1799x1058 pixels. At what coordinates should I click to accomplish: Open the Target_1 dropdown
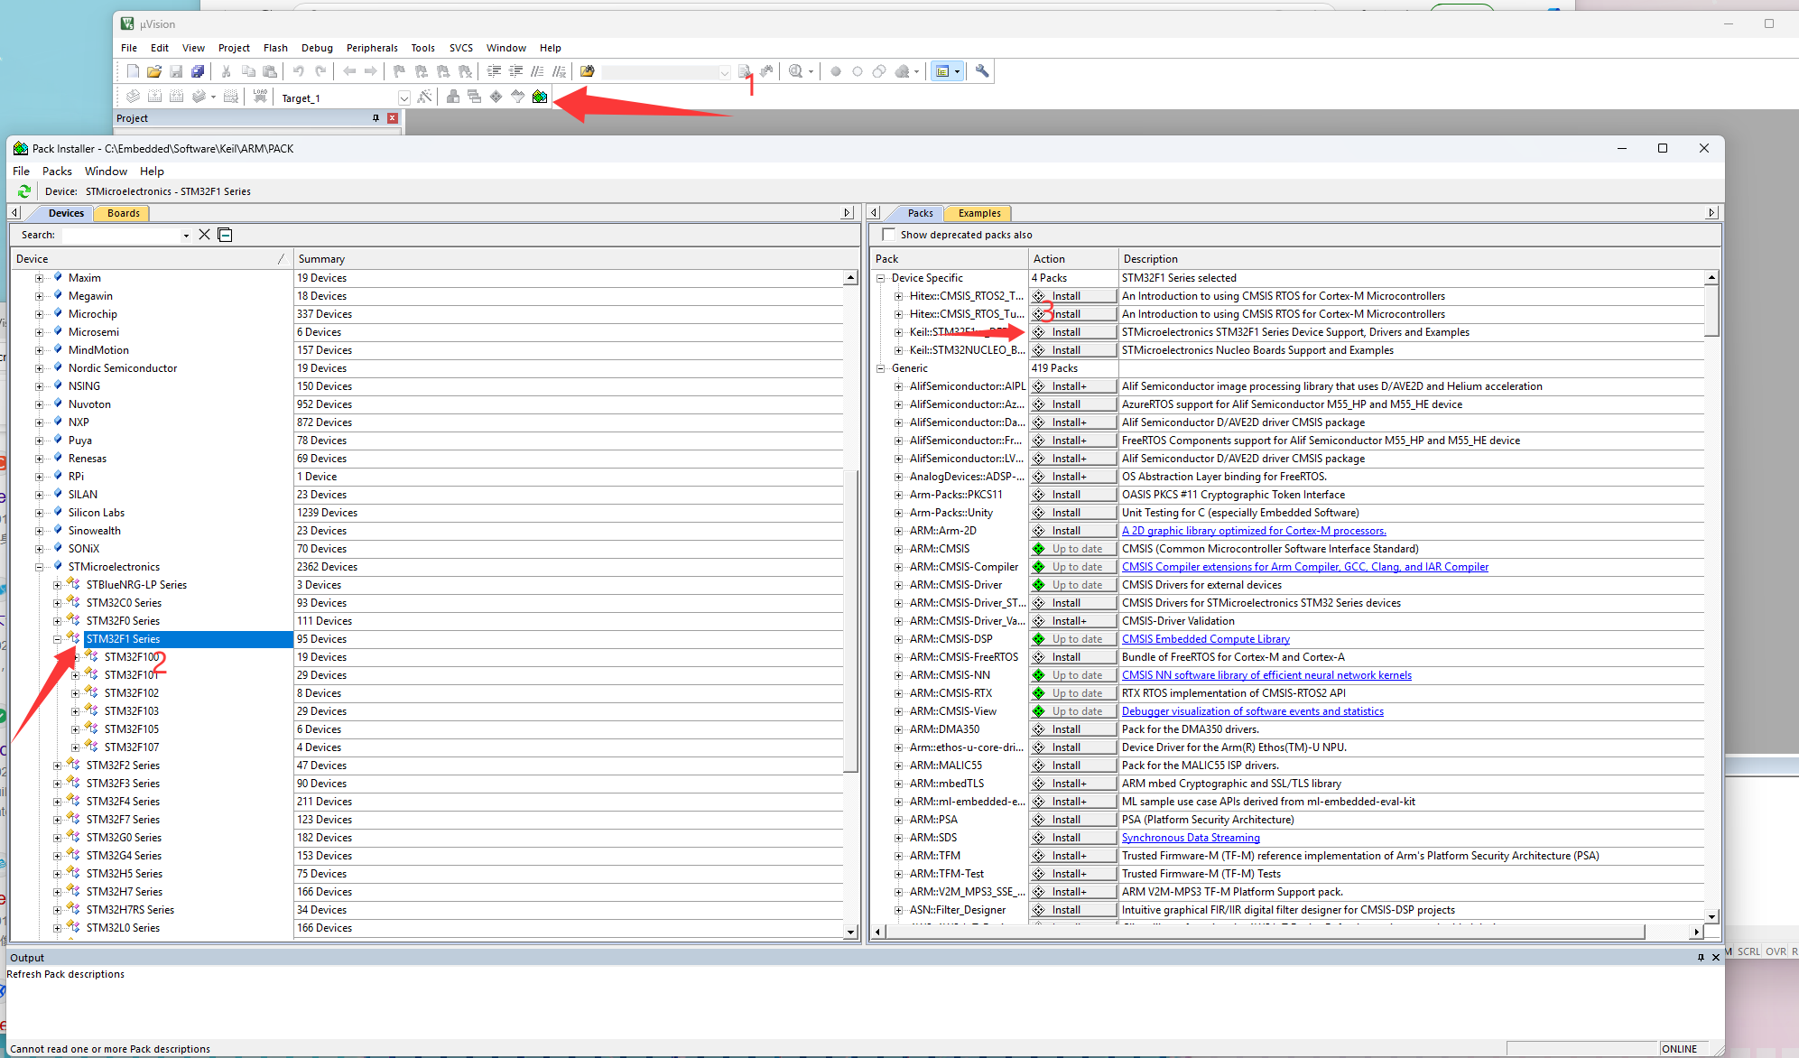coord(403,97)
